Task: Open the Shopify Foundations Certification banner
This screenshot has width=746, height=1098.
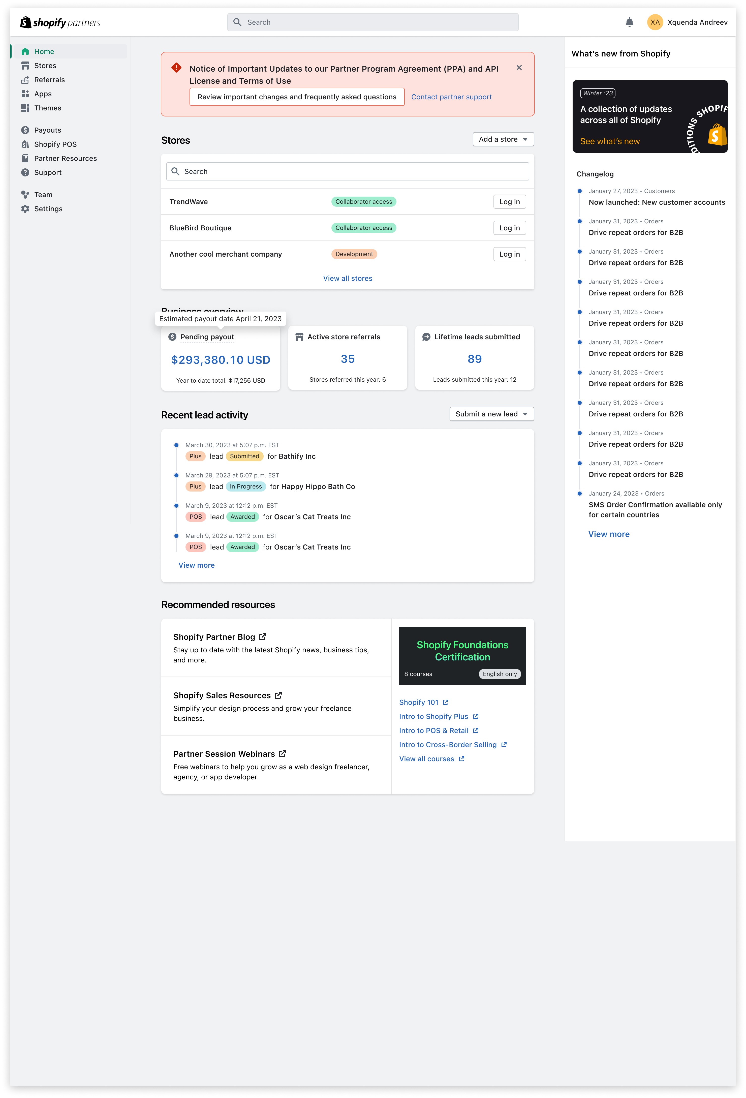Action: tap(462, 656)
